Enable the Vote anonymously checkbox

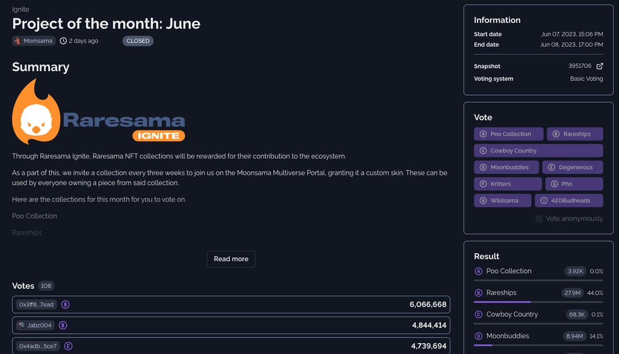click(539, 219)
